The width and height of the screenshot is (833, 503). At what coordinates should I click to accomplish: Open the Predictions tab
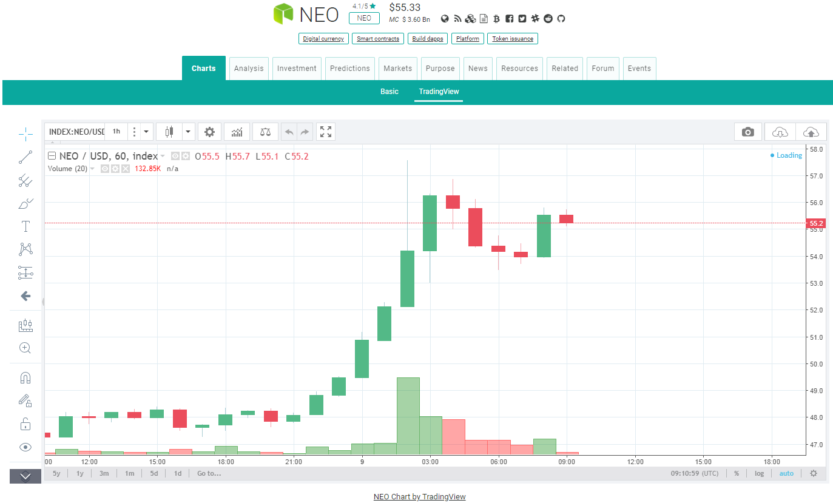[350, 69]
